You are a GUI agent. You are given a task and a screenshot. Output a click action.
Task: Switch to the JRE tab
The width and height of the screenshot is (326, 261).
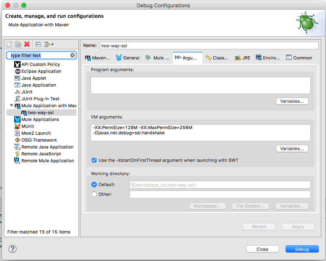point(242,58)
